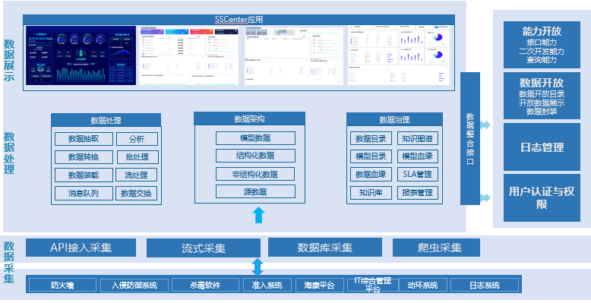The image size is (591, 303).
Task: Click the lower arrow beside 数据整合接口
Action: [x=485, y=197]
